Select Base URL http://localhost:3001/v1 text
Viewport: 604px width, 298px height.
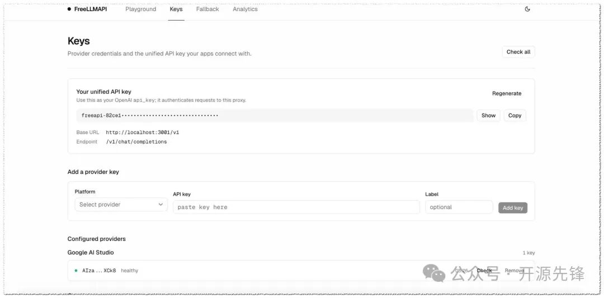143,133
